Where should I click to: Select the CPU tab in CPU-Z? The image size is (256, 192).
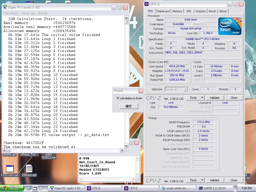[x=150, y=11]
